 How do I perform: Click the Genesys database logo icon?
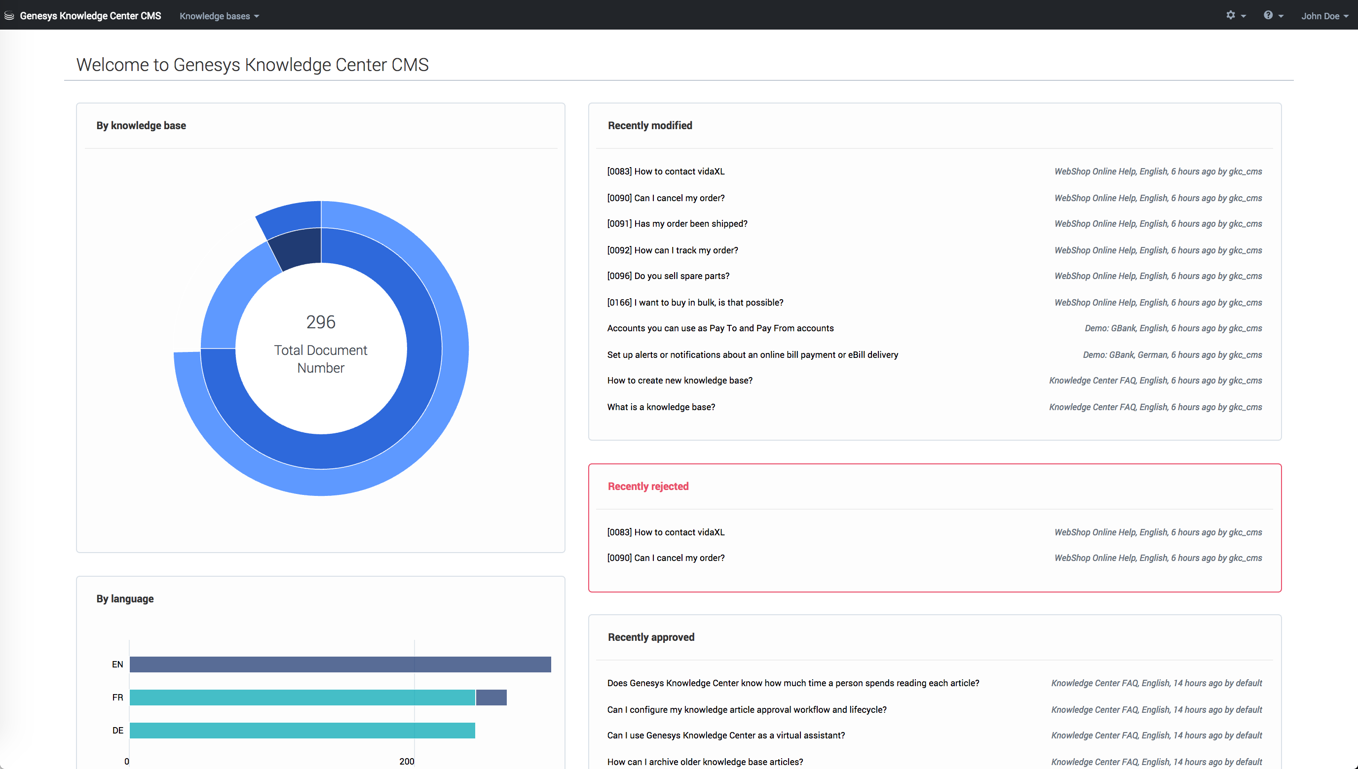tap(9, 15)
